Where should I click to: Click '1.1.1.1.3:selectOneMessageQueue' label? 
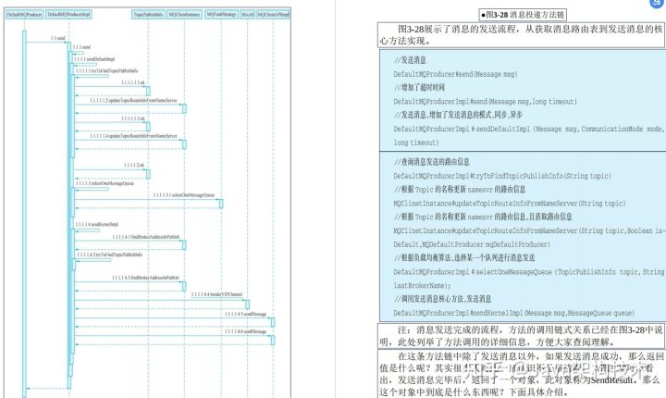coord(105,183)
